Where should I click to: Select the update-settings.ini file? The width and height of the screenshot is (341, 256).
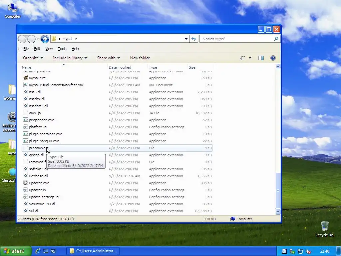(x=117, y=197)
